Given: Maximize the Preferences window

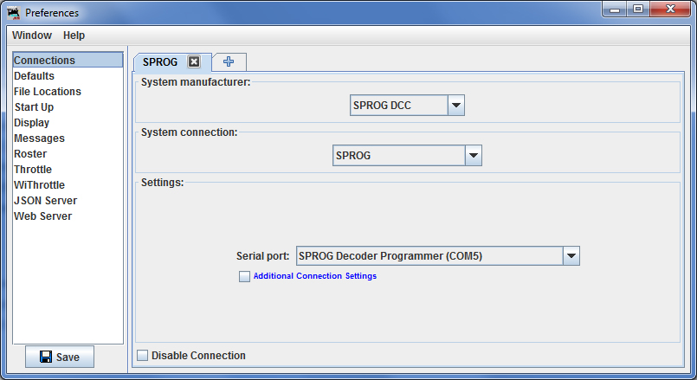Looking at the screenshot, I should [x=638, y=9].
